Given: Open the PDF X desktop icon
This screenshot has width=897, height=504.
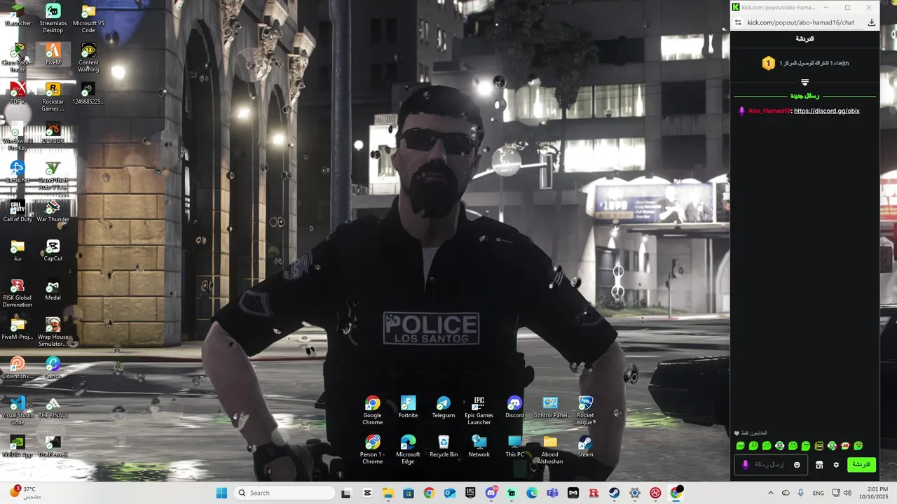Looking at the screenshot, I should click(18, 93).
